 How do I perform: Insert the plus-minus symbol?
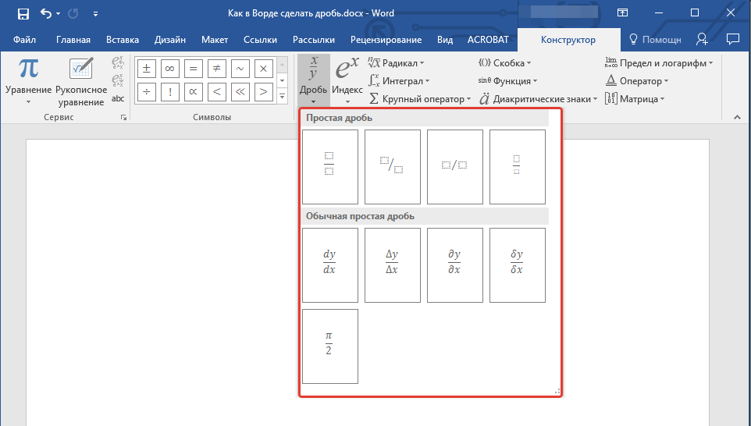[x=144, y=69]
